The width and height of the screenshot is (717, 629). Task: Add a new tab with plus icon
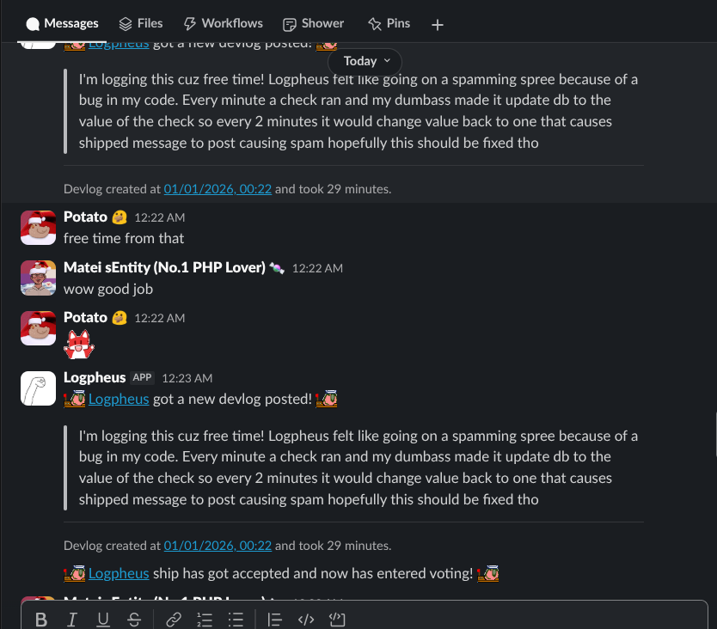(x=438, y=24)
